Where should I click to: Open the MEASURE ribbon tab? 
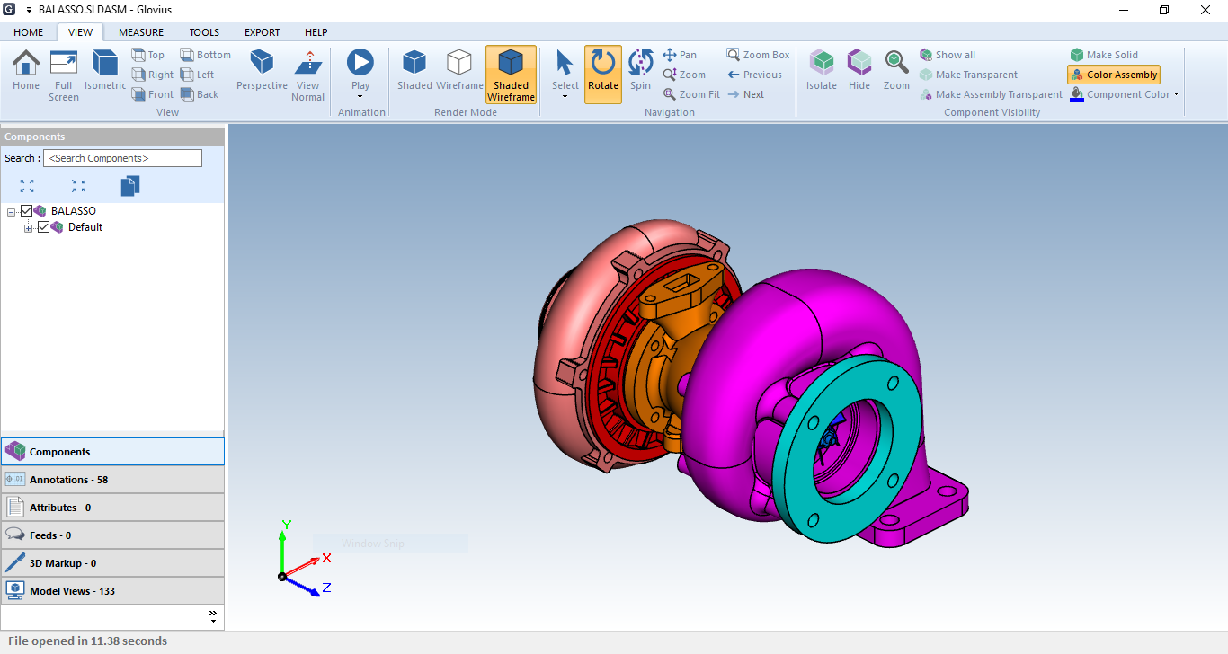click(141, 32)
